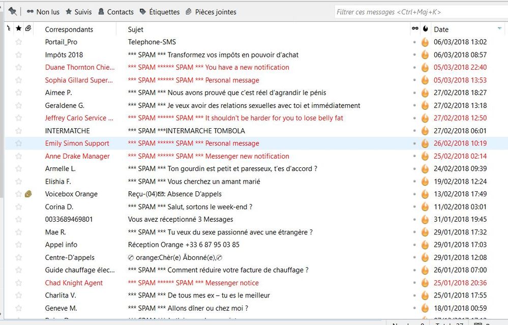Change sort order on 'Date' column
The image size is (508, 325).
coord(441,29)
